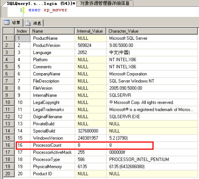Select row header number 1

coord(9,38)
